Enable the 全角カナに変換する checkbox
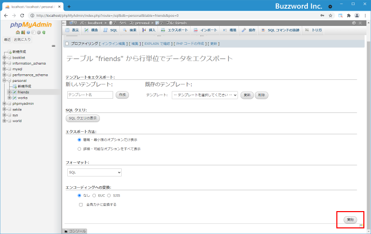The image size is (371, 234). pos(81,204)
